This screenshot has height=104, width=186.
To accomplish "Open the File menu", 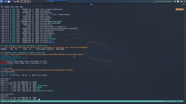I will point(2,7).
